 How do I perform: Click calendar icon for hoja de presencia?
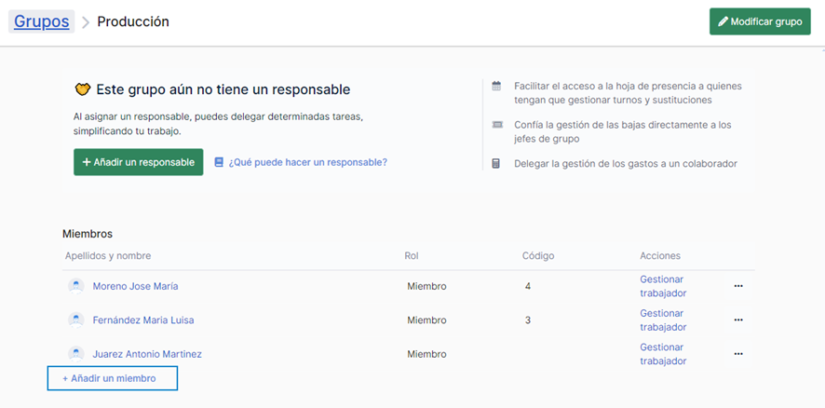[496, 86]
